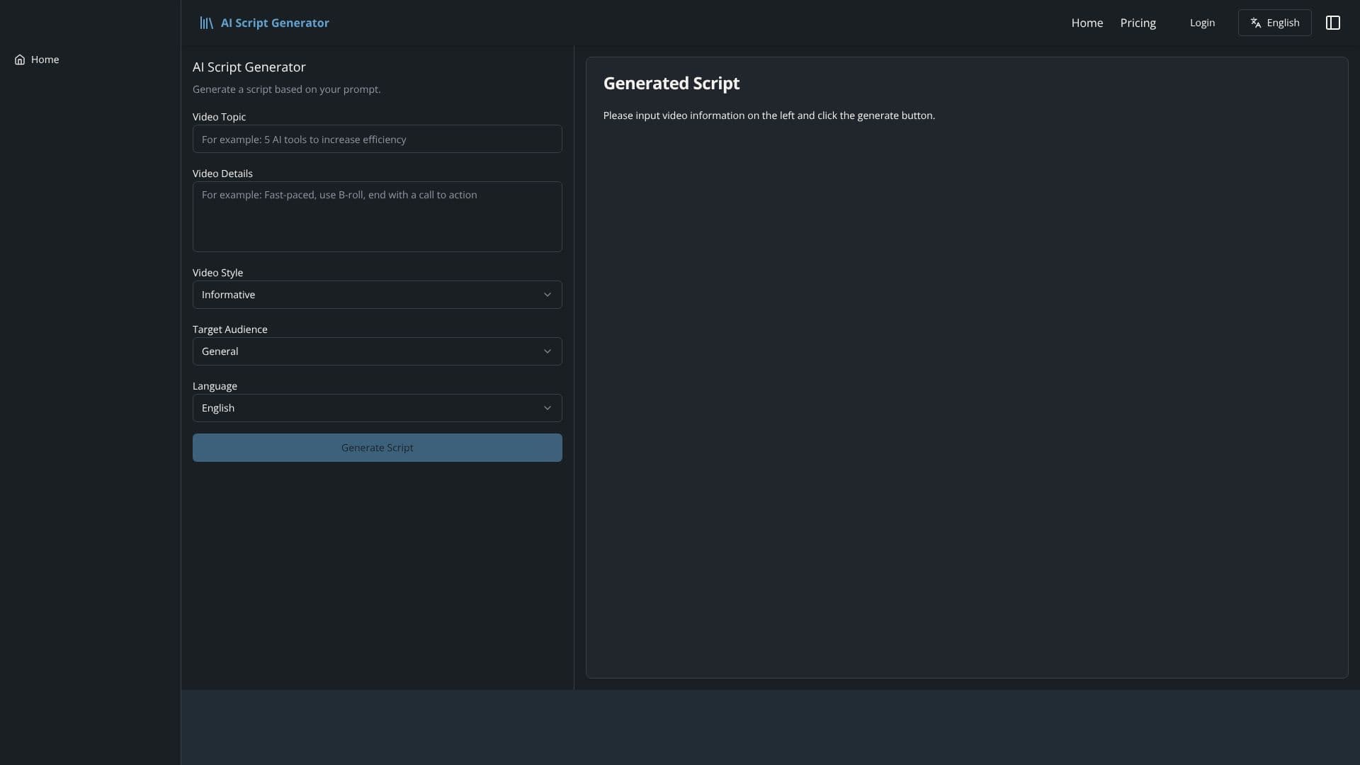Image resolution: width=1360 pixels, height=765 pixels.
Task: Click the Video Style label
Action: pyautogui.click(x=217, y=273)
